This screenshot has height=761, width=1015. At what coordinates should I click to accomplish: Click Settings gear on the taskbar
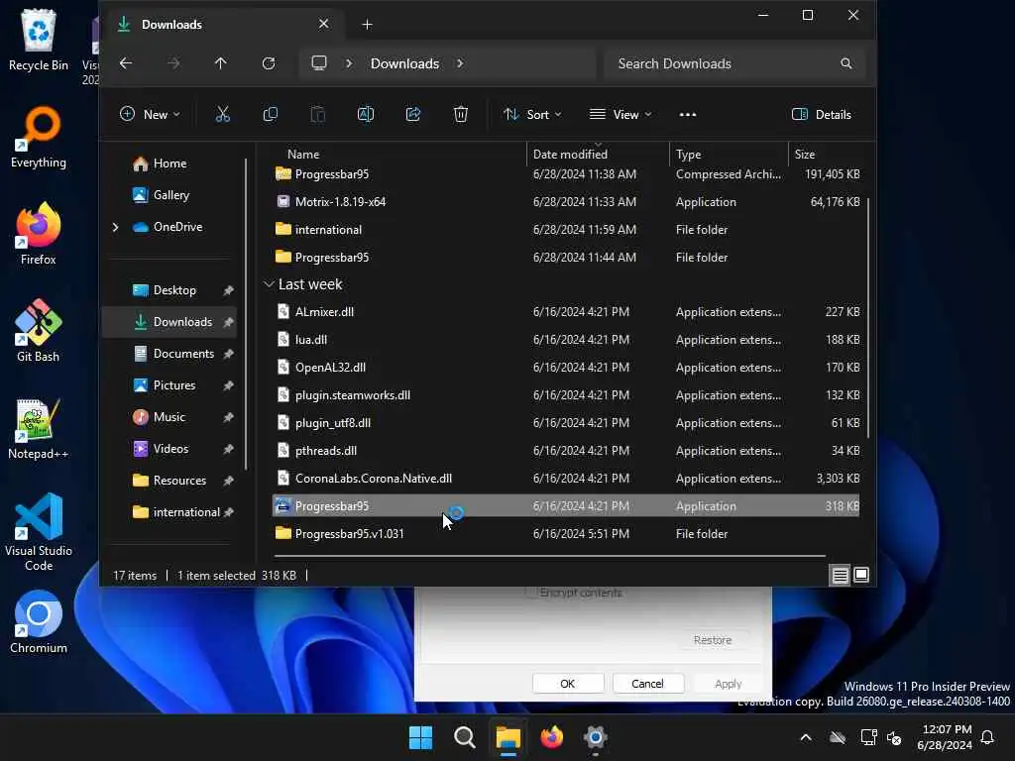(595, 737)
